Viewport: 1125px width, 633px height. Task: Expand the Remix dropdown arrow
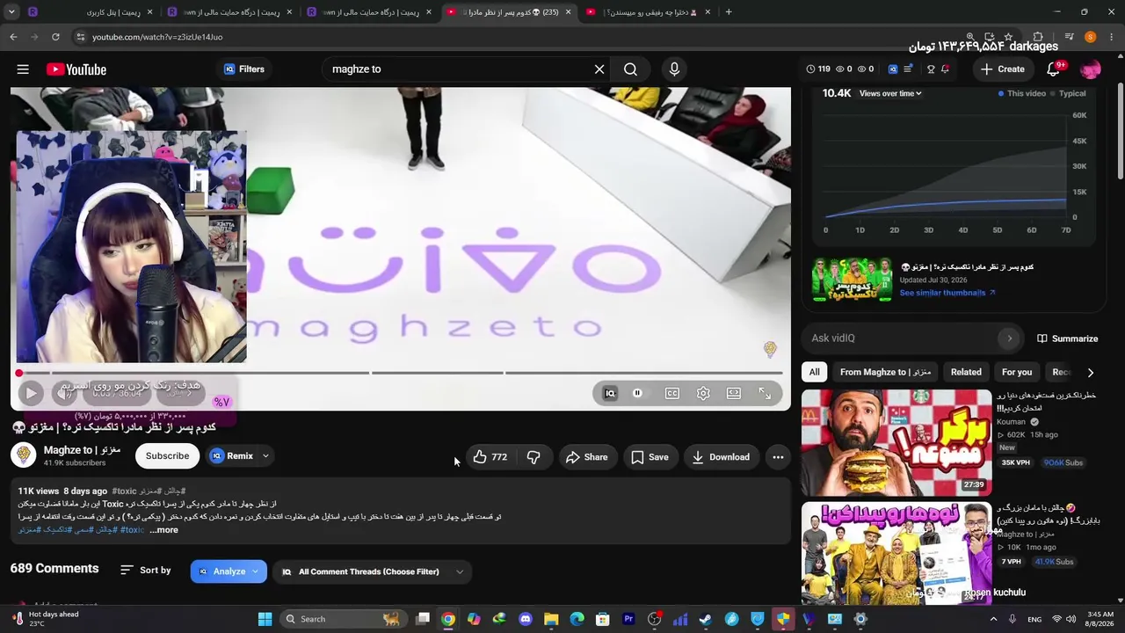[x=265, y=456]
